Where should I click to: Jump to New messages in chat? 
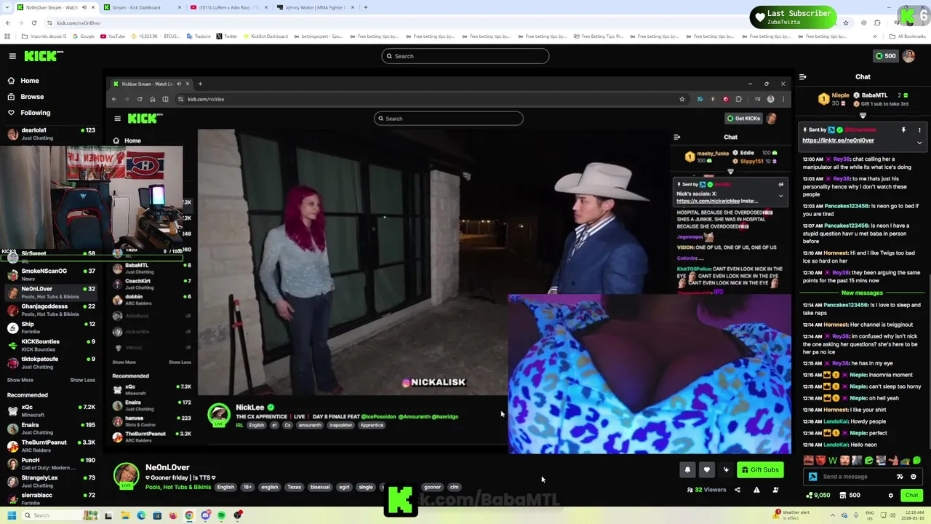click(862, 293)
